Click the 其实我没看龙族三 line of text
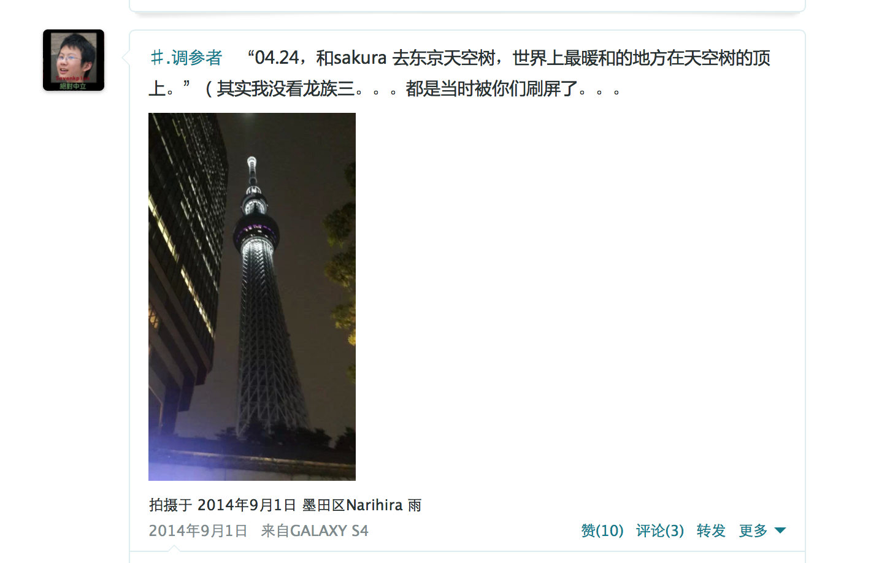871x563 pixels. tap(285, 89)
